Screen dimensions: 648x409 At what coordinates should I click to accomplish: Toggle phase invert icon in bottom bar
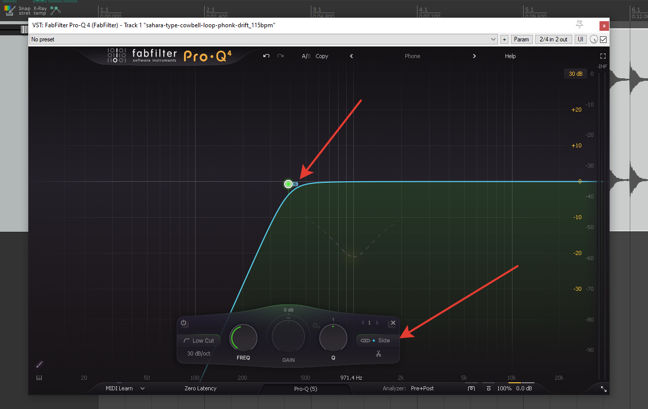(488, 388)
